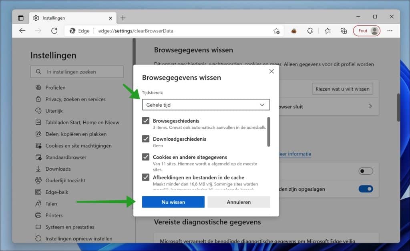Click the forward navigation arrow

(x=38, y=31)
